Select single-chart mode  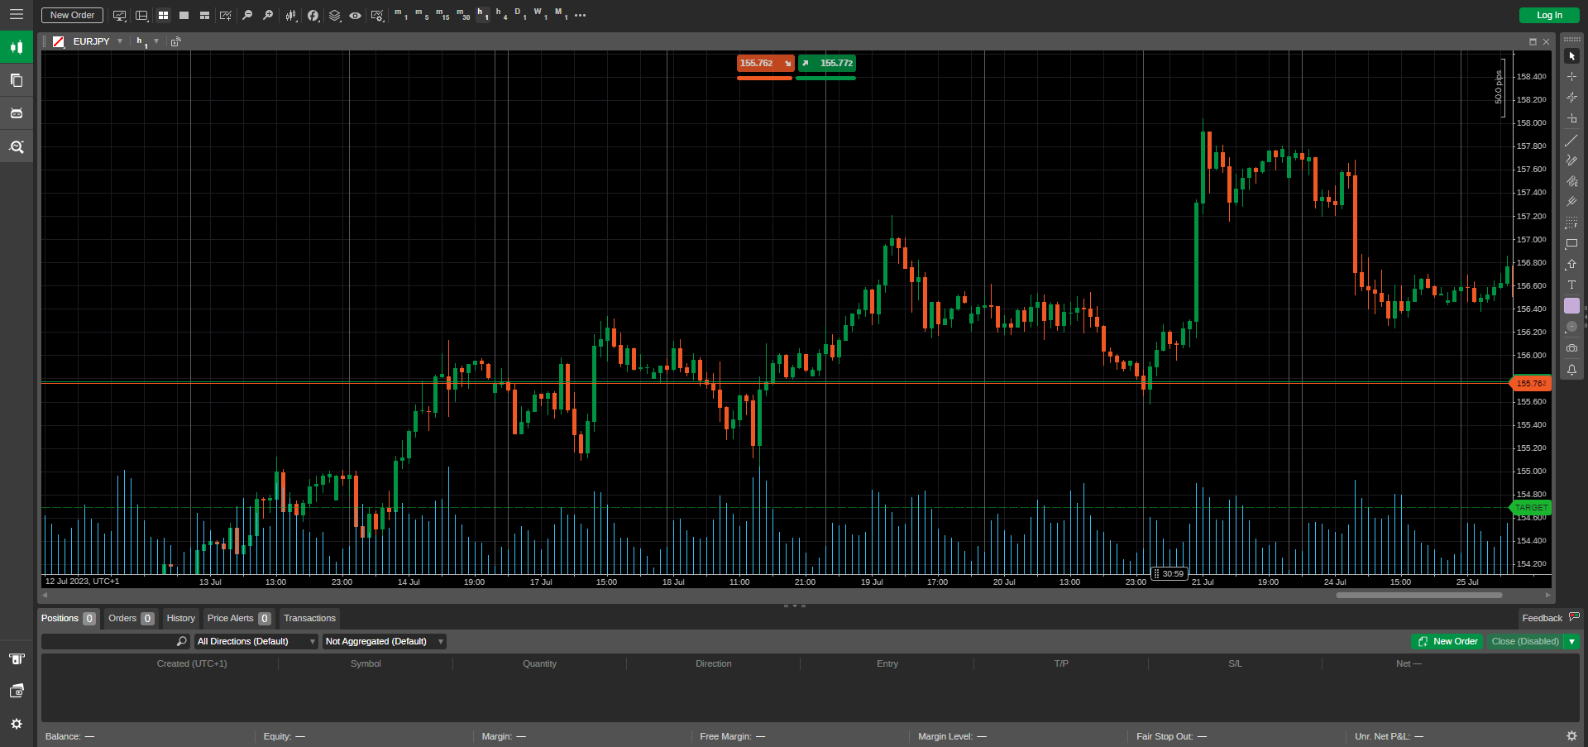pyautogui.click(x=184, y=16)
